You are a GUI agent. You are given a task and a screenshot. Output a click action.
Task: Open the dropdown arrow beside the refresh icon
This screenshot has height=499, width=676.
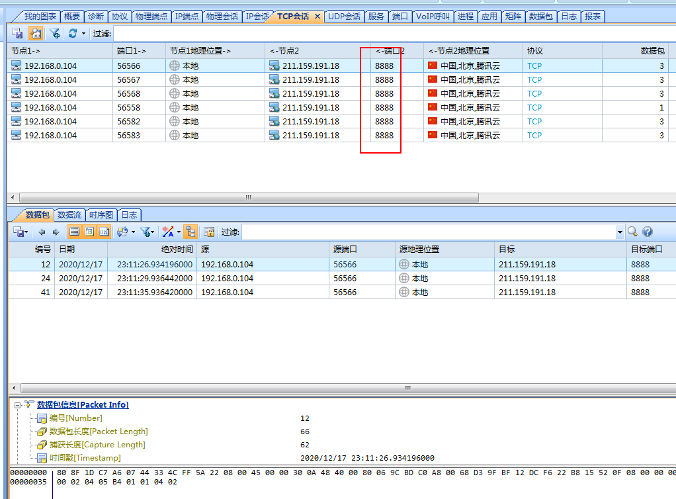click(x=83, y=33)
